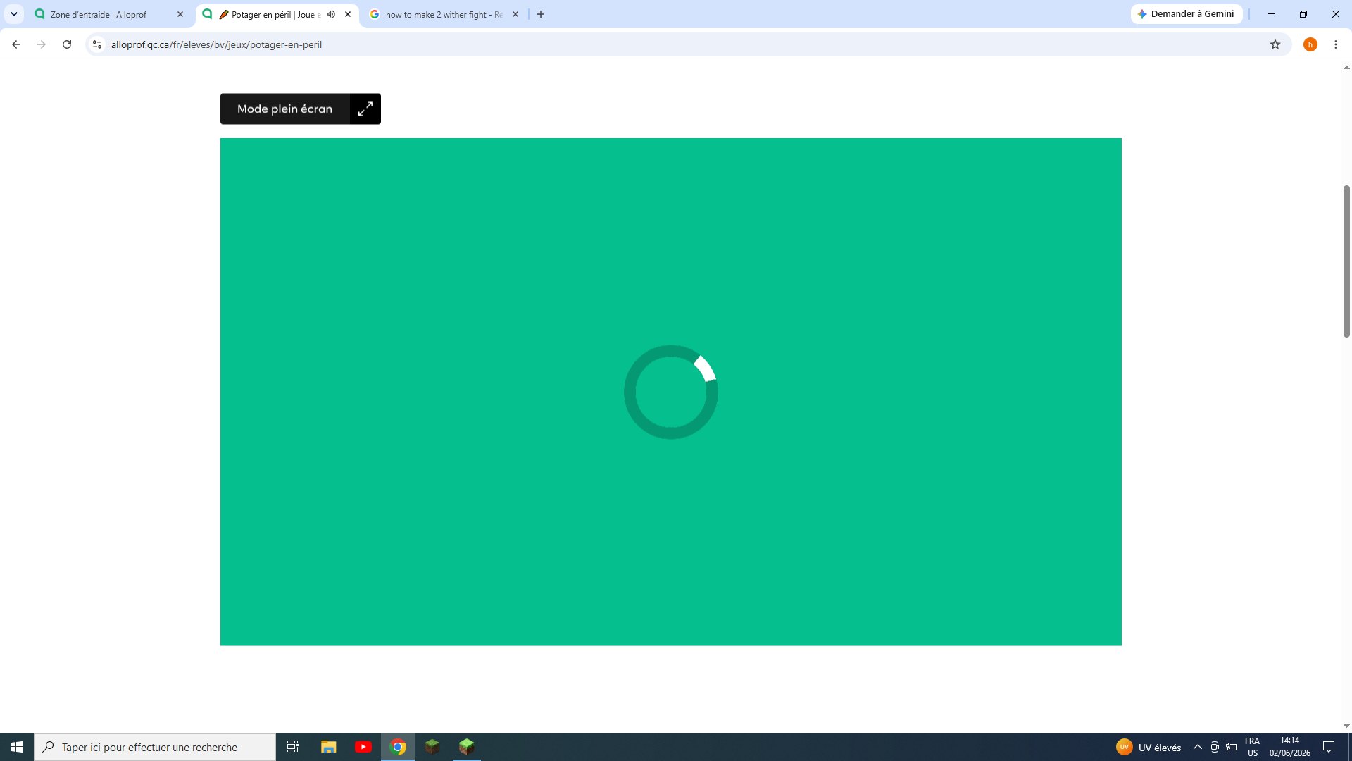Reload the Alloprof game page
Viewport: 1352px width, 761px height.
(67, 44)
